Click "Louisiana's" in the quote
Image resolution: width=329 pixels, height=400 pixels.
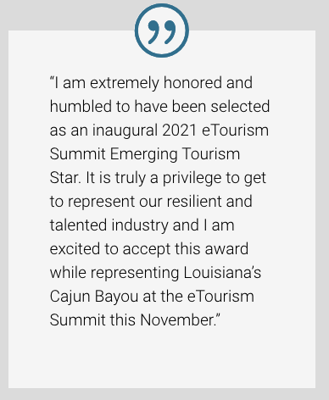coord(222,273)
